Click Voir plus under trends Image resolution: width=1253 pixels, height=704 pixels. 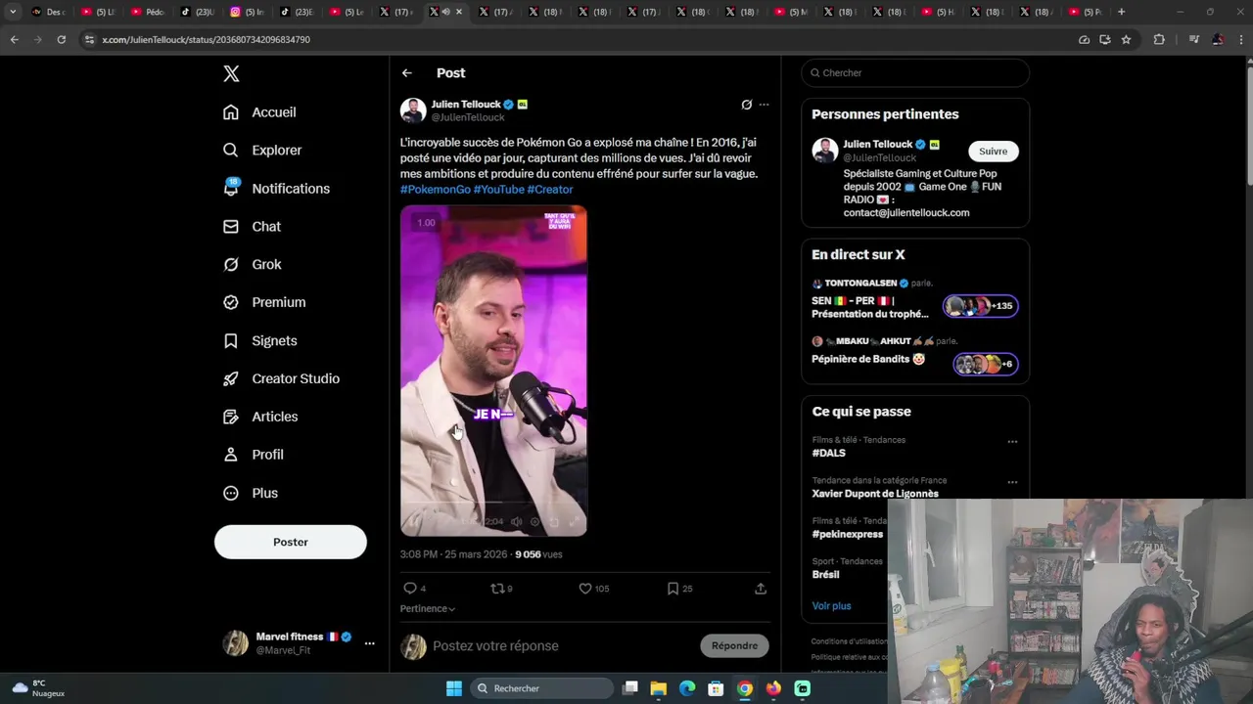click(x=832, y=606)
